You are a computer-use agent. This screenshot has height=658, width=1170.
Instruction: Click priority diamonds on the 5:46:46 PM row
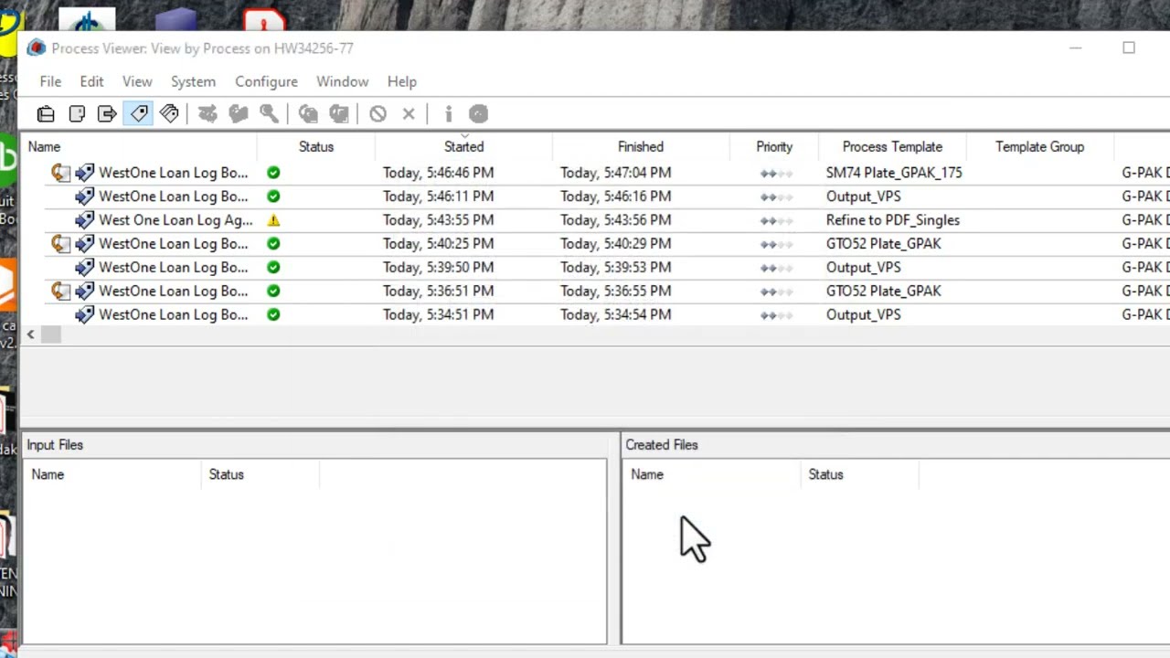pyautogui.click(x=775, y=173)
